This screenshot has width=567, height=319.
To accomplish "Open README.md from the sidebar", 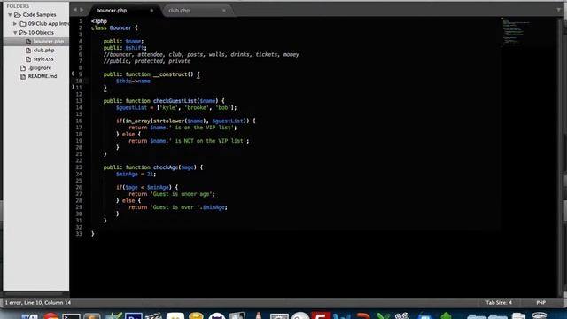I will click(43, 76).
